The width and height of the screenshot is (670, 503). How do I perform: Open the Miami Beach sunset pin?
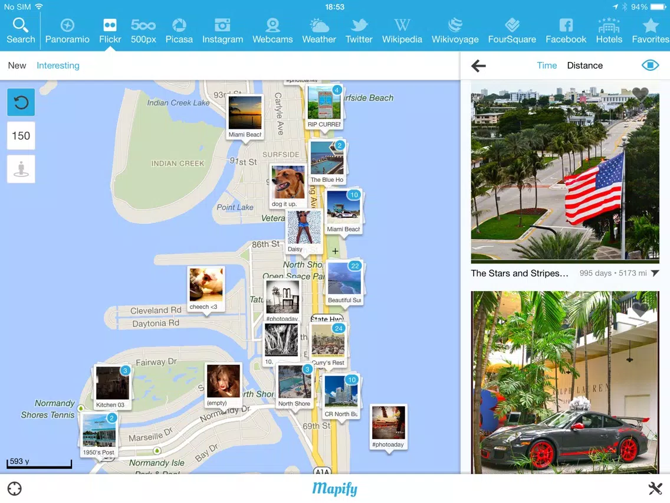tap(245, 116)
